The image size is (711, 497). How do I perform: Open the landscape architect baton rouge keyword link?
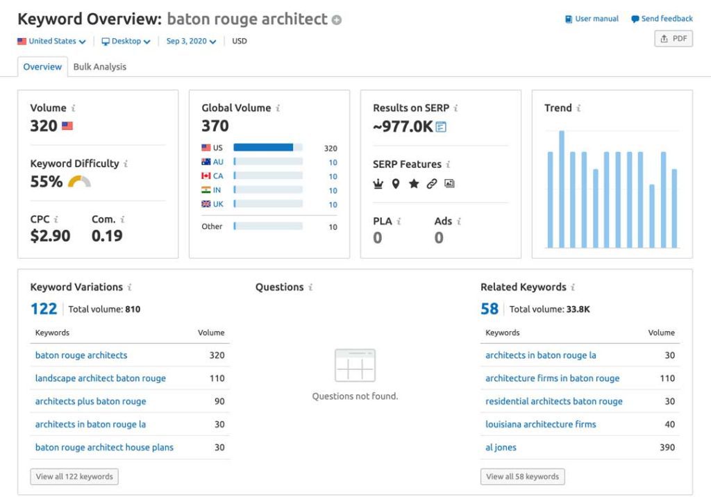(100, 378)
